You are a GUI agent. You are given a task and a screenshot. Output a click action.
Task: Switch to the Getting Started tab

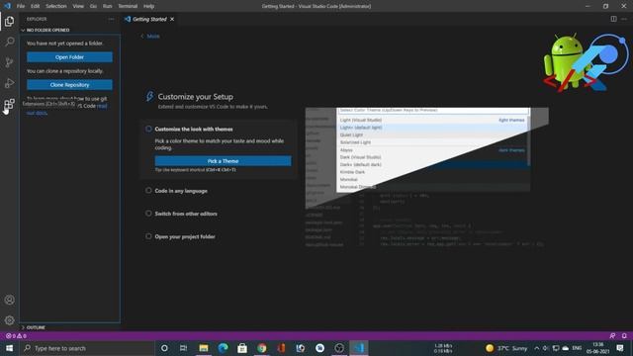149,19
